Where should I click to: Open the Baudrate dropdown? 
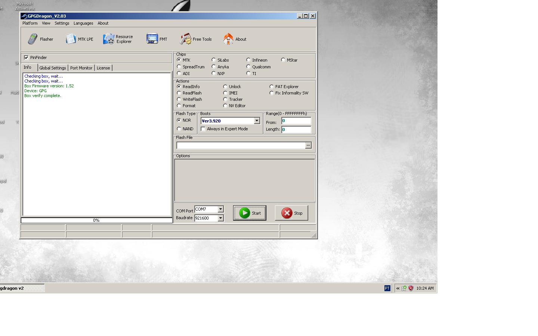220,218
